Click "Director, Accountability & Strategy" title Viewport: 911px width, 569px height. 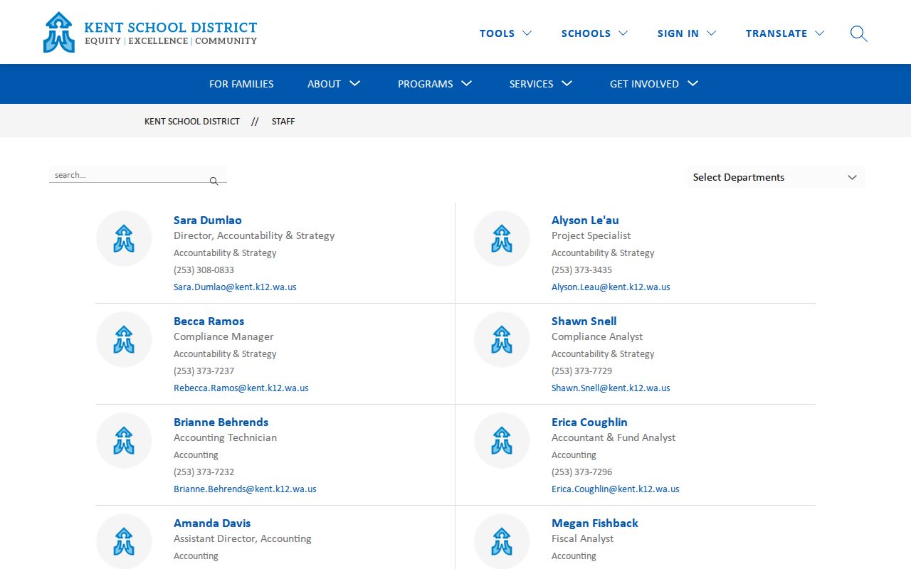(254, 235)
